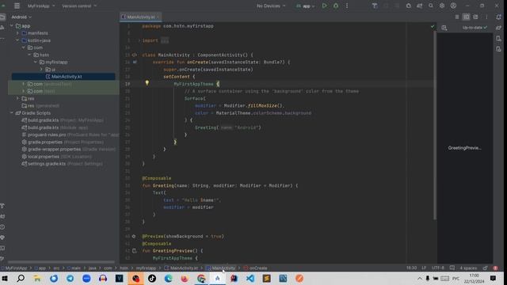Click the zoom icon in the preview pane
The width and height of the screenshot is (507, 285).
(x=444, y=28)
